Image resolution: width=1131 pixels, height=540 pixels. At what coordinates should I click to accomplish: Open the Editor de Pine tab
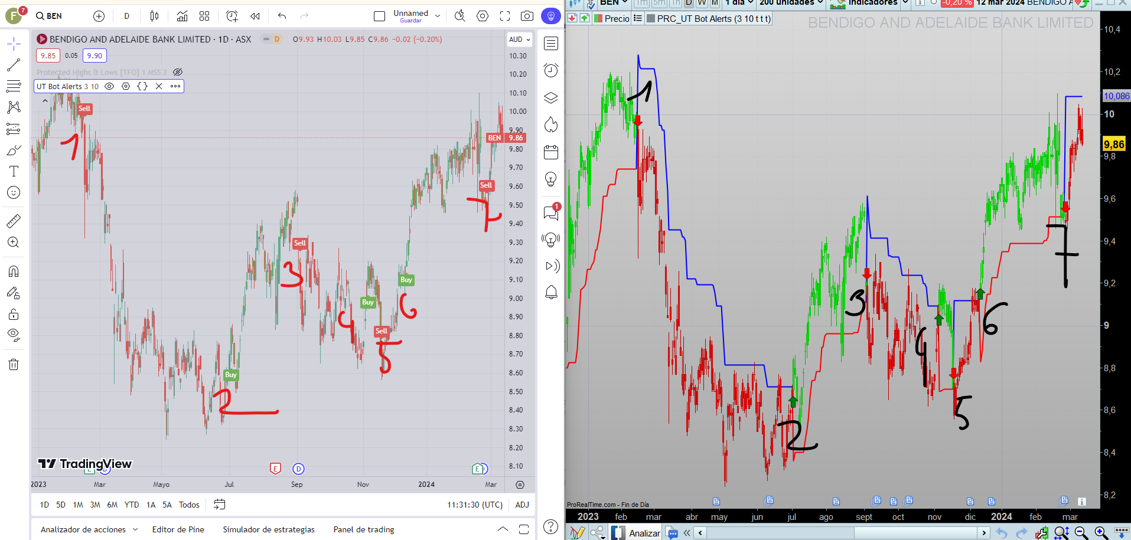tap(178, 529)
